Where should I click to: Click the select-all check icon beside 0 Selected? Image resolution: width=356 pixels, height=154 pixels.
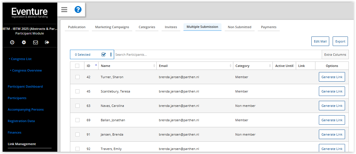pyautogui.click(x=104, y=55)
